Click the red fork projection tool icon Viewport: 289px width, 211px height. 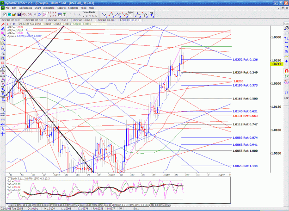(145, 14)
